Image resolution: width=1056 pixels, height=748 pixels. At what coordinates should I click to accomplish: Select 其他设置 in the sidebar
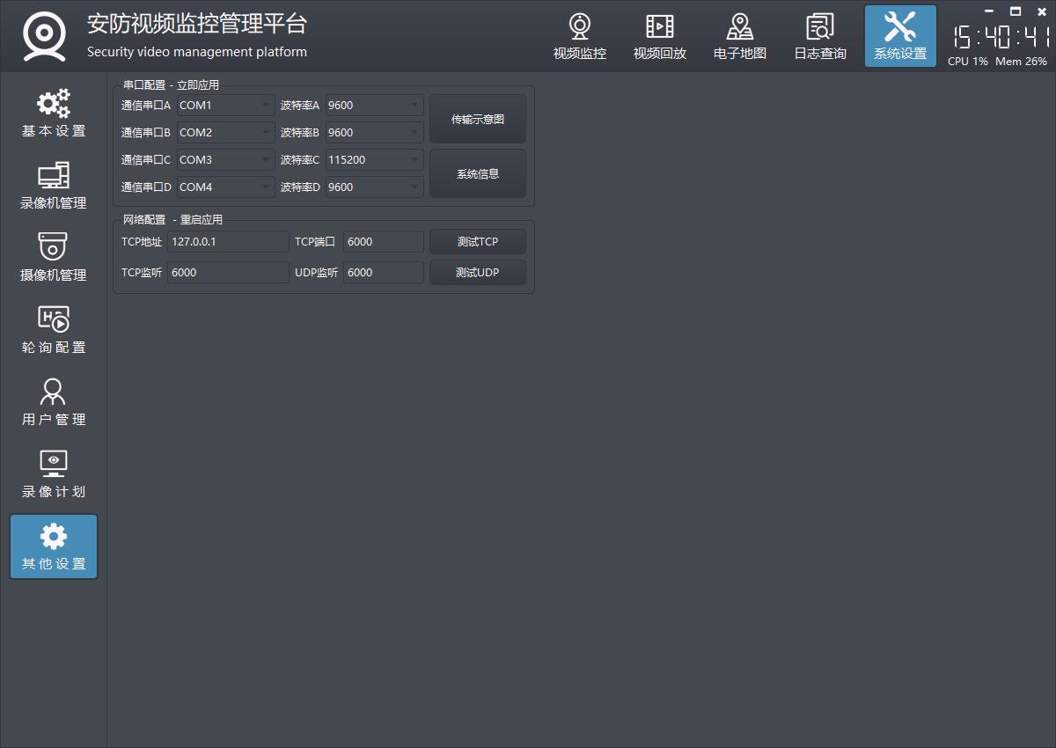click(54, 547)
